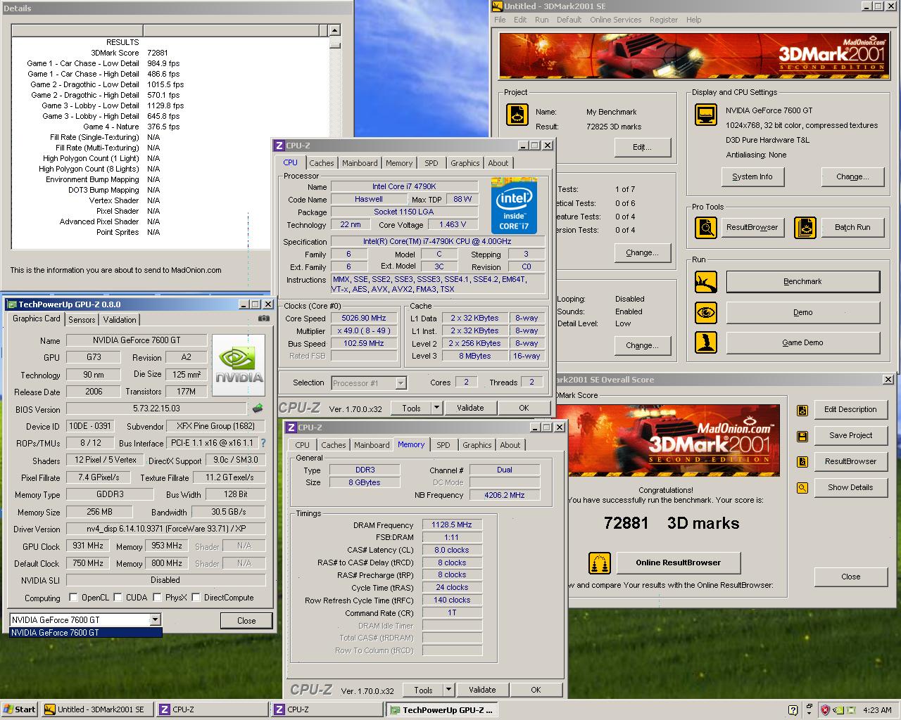Switch to Graphics tab in upper CPU-Z window

(x=465, y=163)
